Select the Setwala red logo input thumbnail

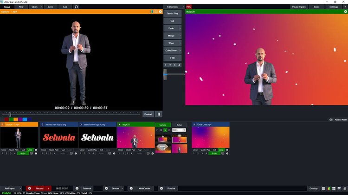[58, 137]
